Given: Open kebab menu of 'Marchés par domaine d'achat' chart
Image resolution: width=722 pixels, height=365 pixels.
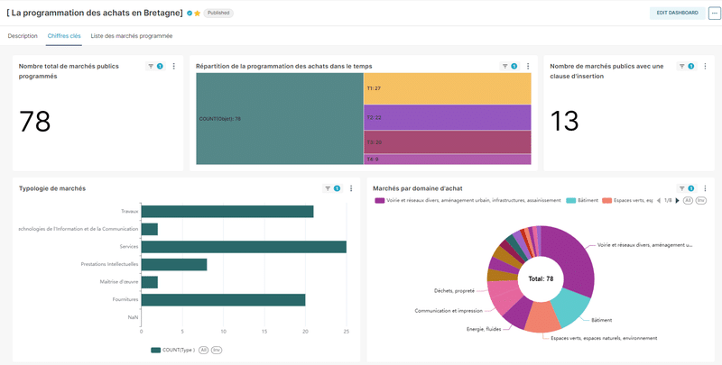Looking at the screenshot, I should 705,188.
